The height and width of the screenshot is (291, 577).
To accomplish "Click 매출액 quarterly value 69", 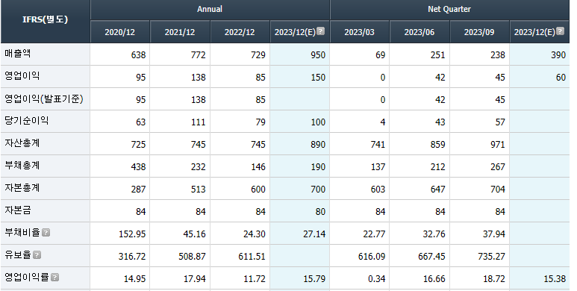I will pos(381,54).
